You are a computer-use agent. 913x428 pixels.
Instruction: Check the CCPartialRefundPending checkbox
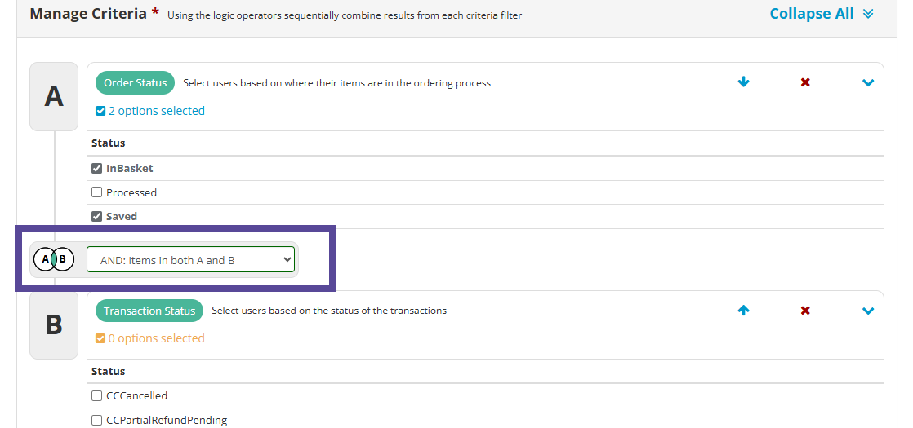(x=97, y=420)
